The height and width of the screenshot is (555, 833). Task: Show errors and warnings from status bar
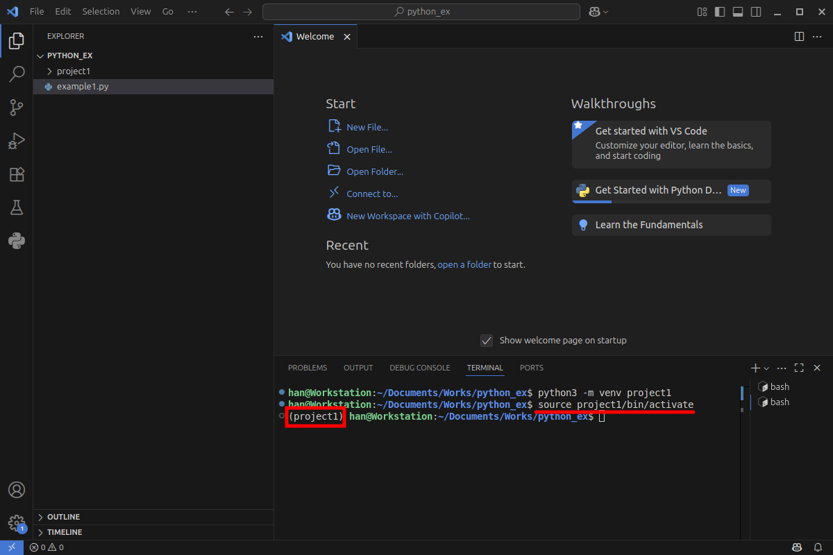point(47,547)
